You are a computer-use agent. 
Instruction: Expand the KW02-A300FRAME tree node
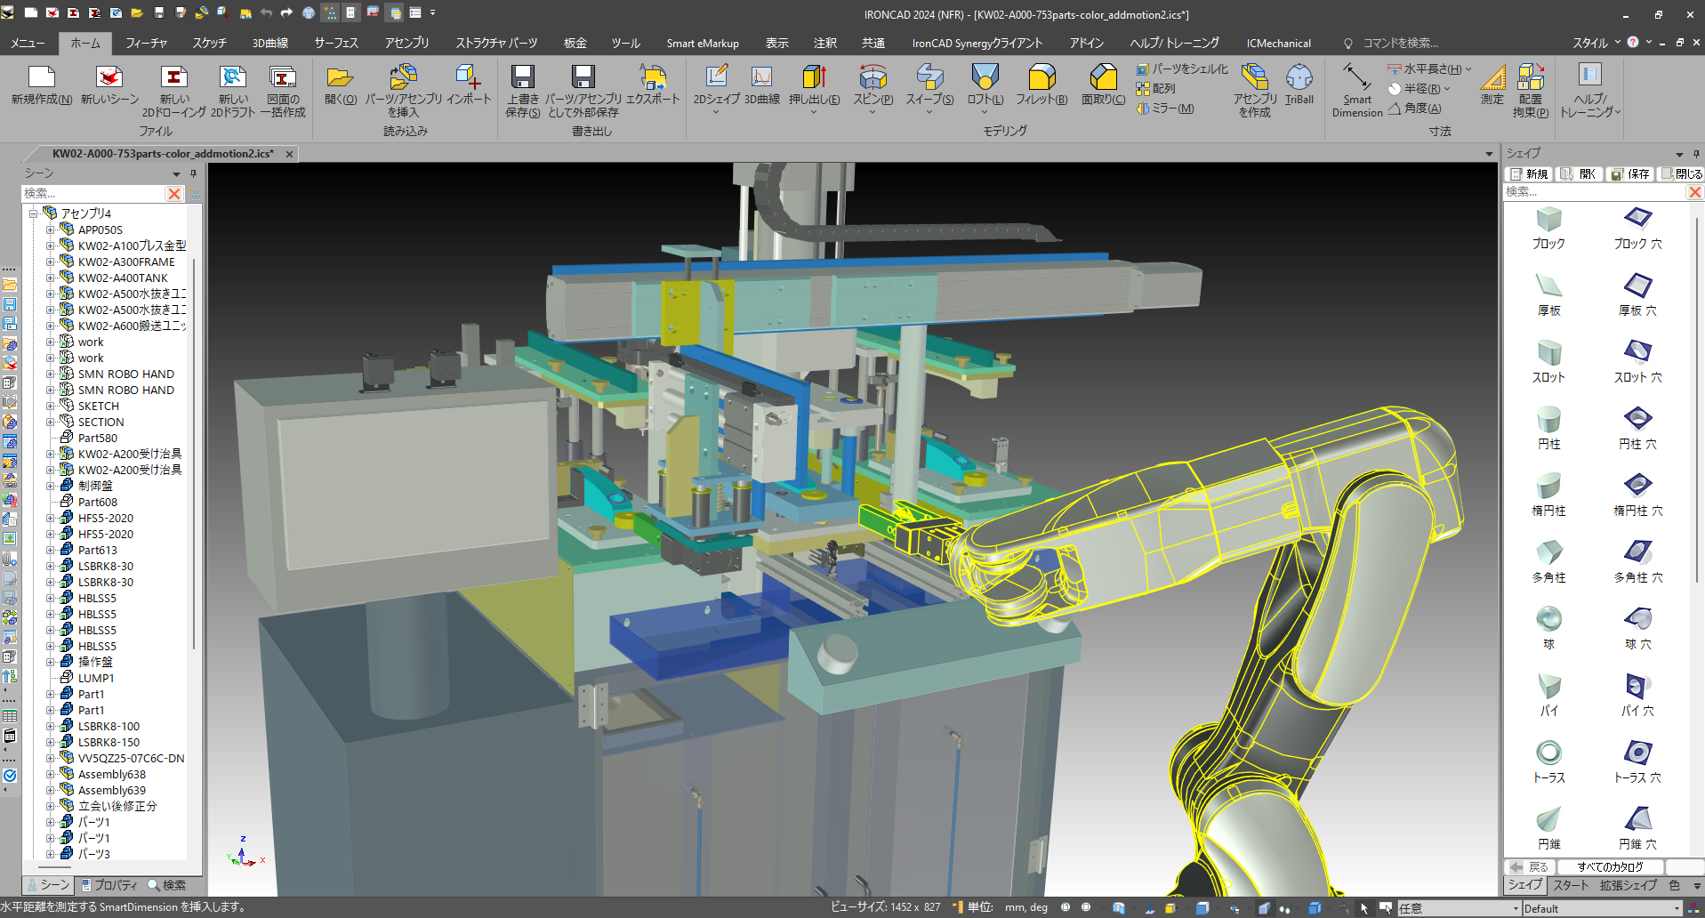pyautogui.click(x=51, y=262)
